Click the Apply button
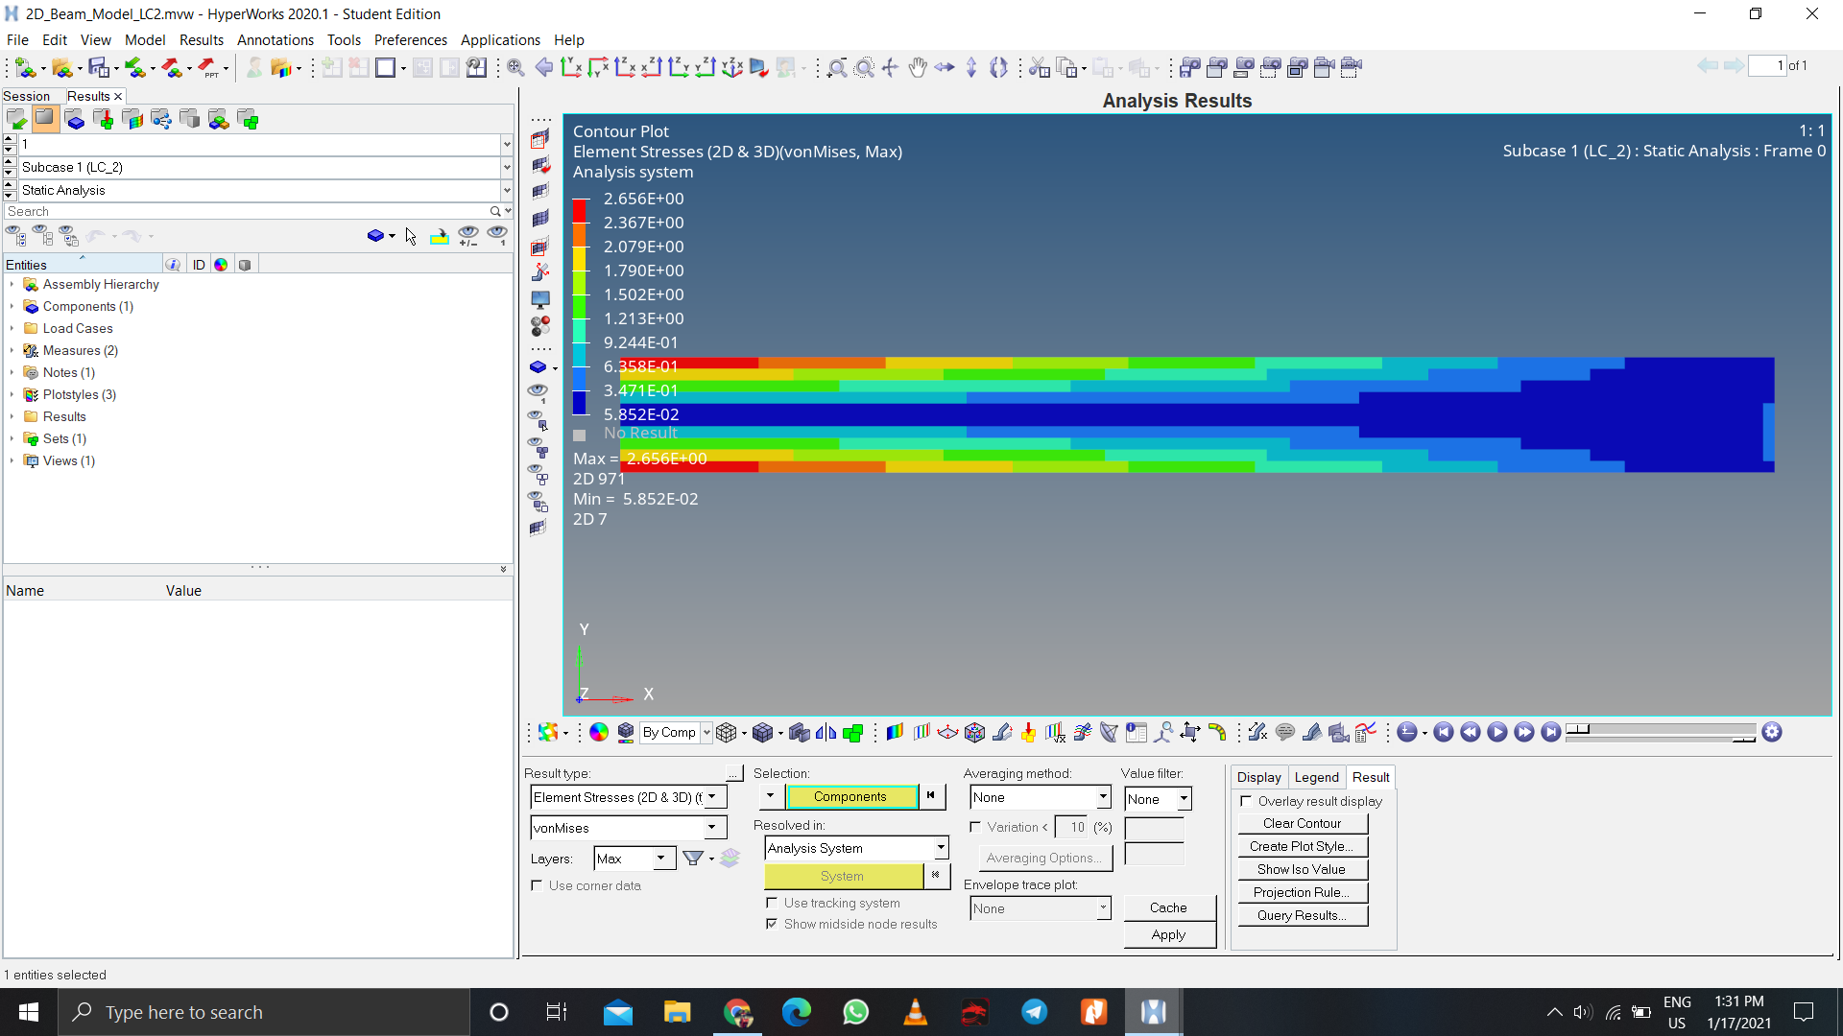 point(1168,934)
